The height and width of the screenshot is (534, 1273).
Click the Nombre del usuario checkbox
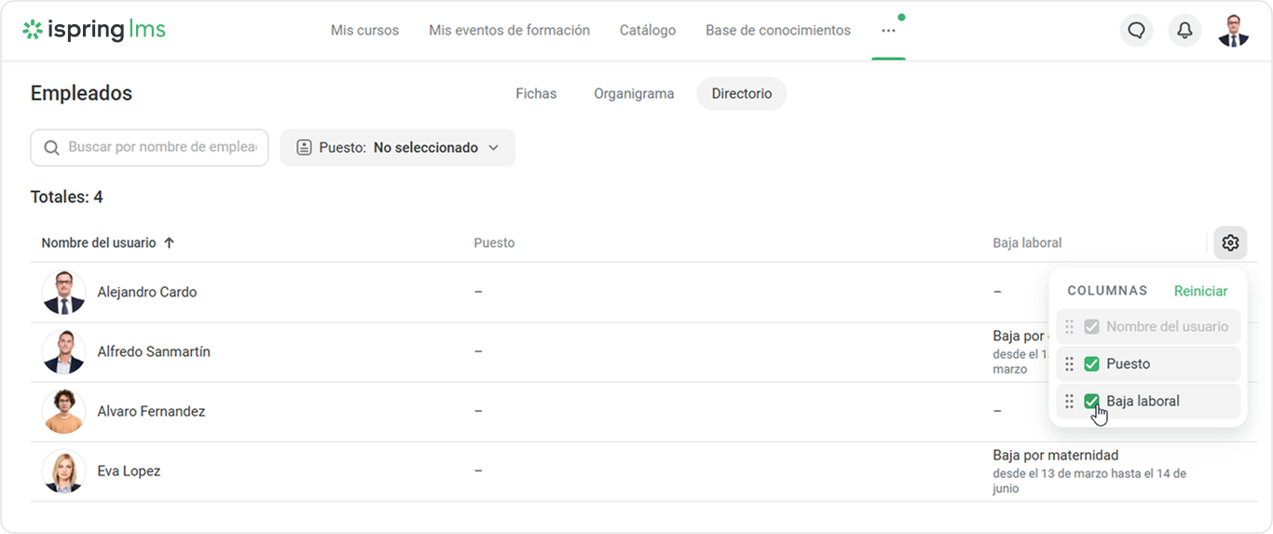click(x=1091, y=327)
